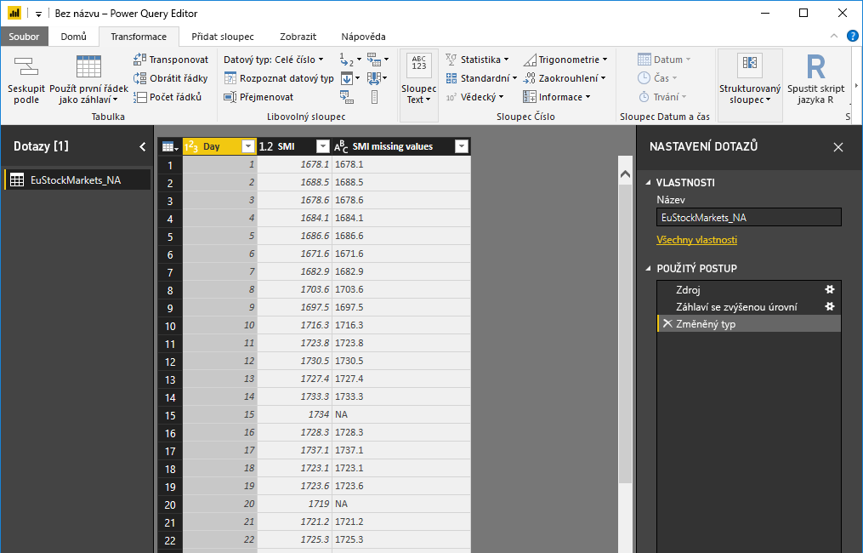Use the Počet řádků tool
Viewport: 863px width, 553px height.
[173, 95]
